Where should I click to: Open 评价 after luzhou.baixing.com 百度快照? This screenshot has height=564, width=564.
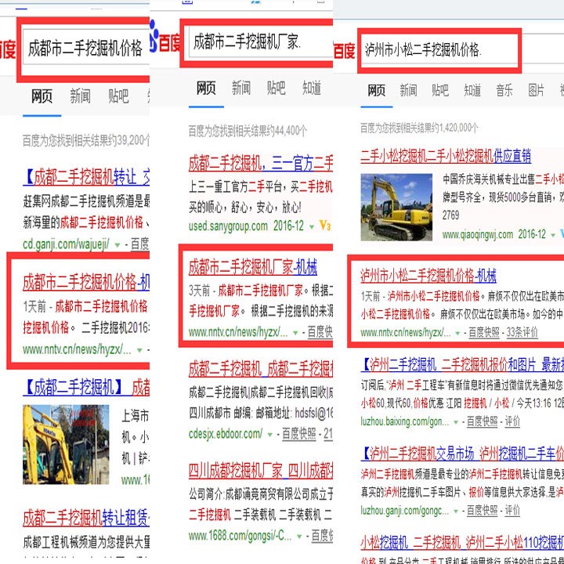pos(512,421)
